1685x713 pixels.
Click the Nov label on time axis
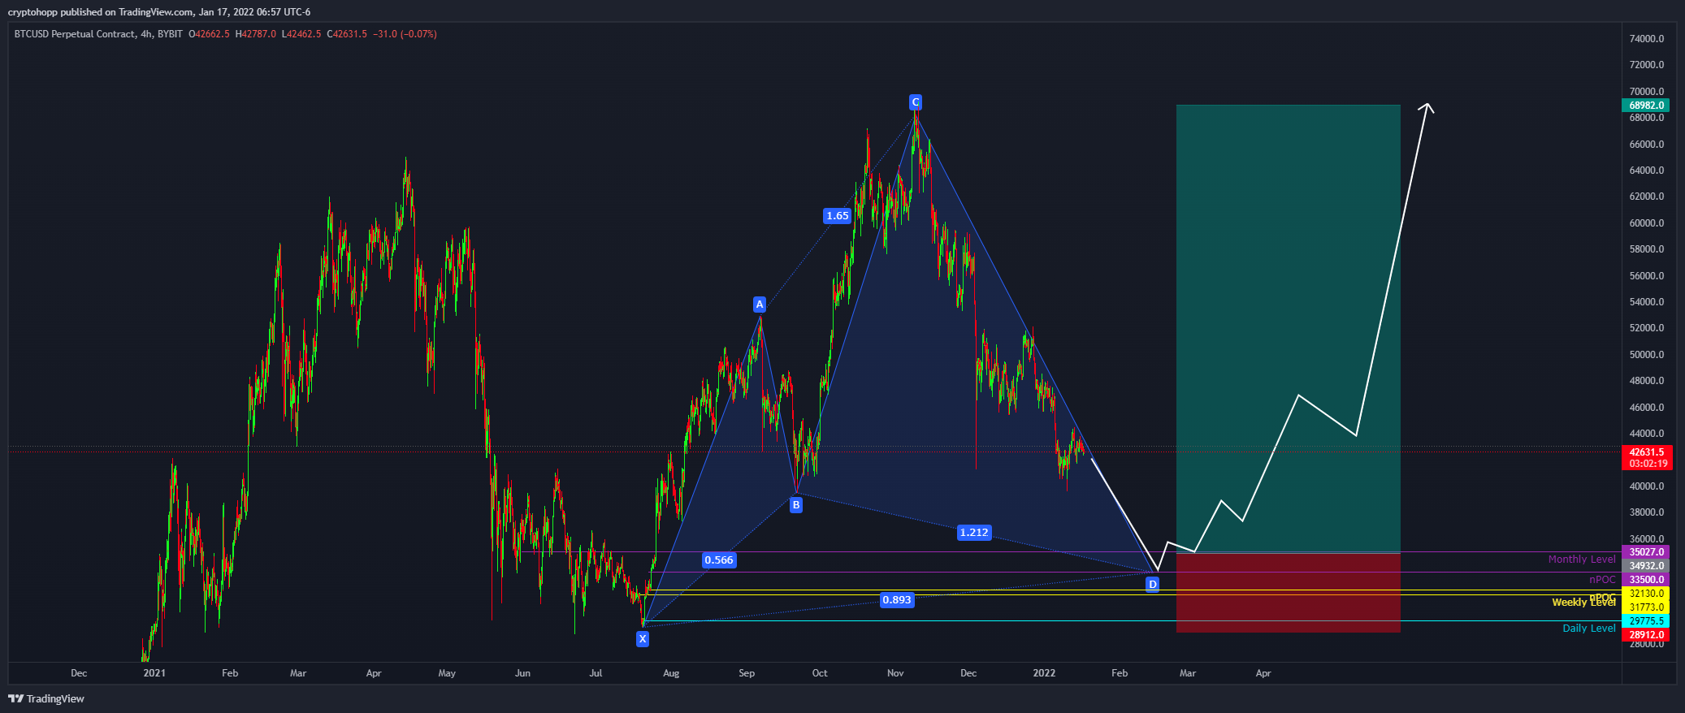point(895,673)
